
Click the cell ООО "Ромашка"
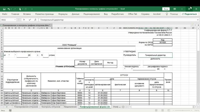(x=69, y=45)
